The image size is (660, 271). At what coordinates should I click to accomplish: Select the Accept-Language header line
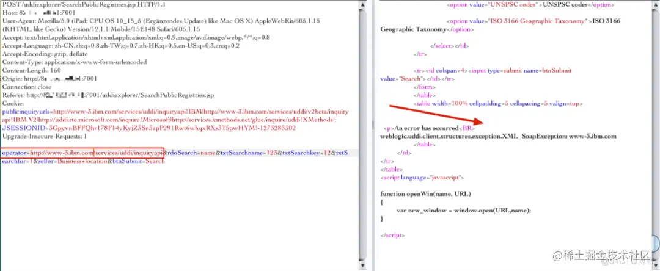coord(121,46)
